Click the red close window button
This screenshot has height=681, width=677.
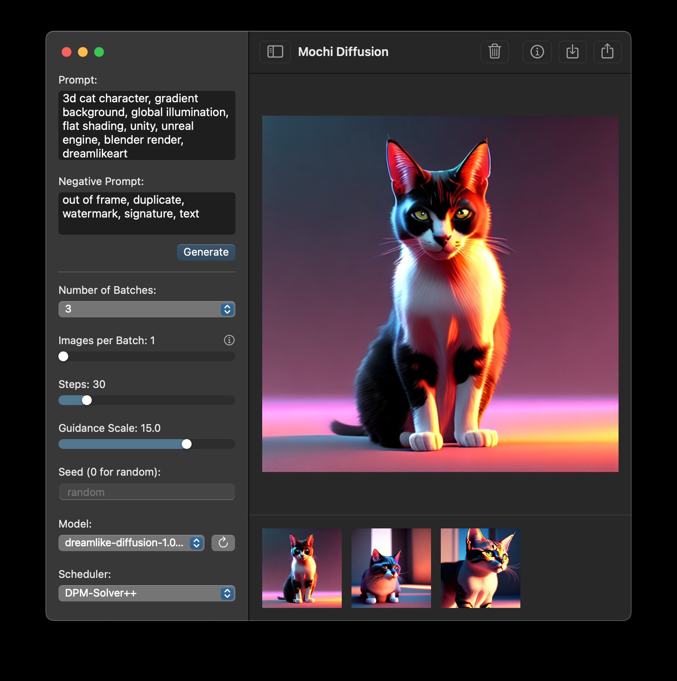coord(67,52)
